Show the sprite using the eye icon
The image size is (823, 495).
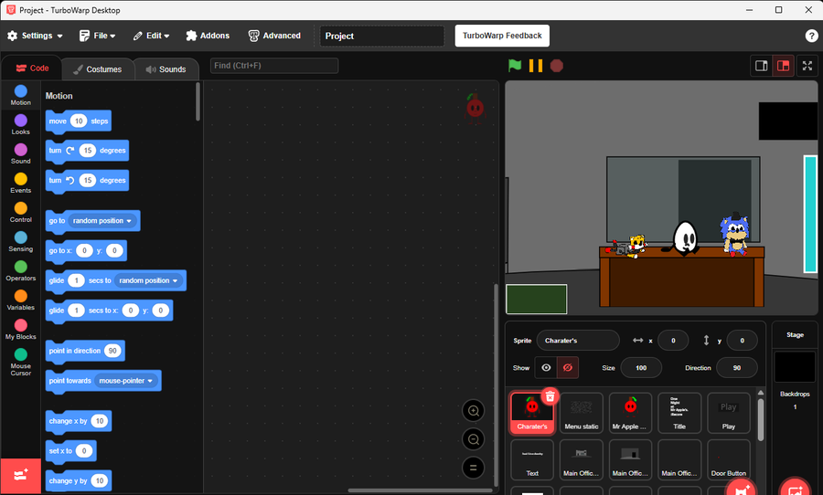pos(546,367)
